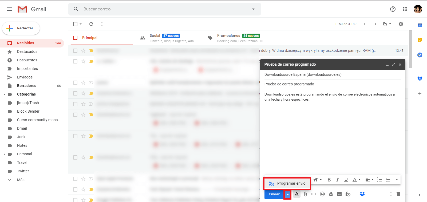Screen dimensions: 427x202
Task: Star the second email
Action: [x=83, y=61]
